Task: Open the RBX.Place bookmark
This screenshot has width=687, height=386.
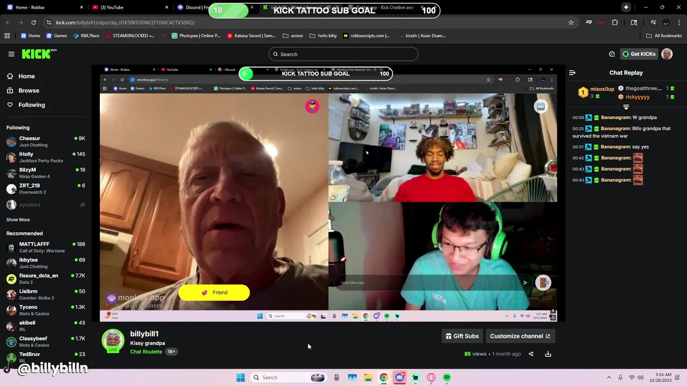Action: coord(86,36)
